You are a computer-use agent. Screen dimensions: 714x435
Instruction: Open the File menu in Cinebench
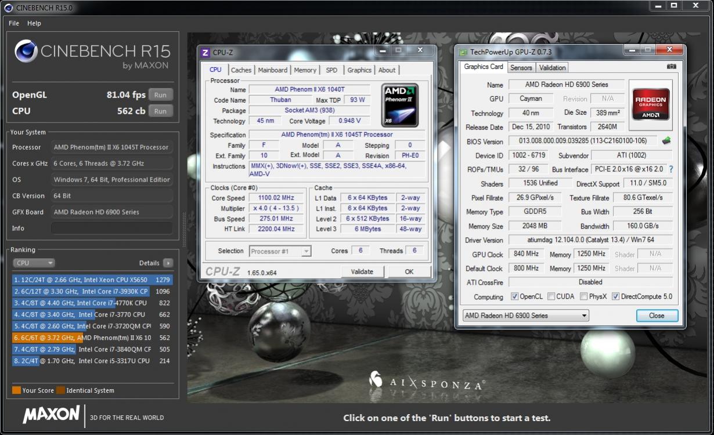click(14, 23)
